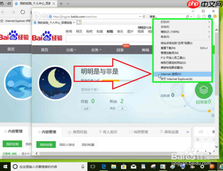Click the IE back arrow button
The width and height of the screenshot is (223, 171).
(37, 16)
